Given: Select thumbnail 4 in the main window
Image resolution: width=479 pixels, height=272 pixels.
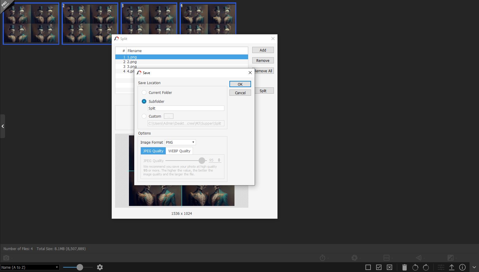Looking at the screenshot, I should point(208,18).
